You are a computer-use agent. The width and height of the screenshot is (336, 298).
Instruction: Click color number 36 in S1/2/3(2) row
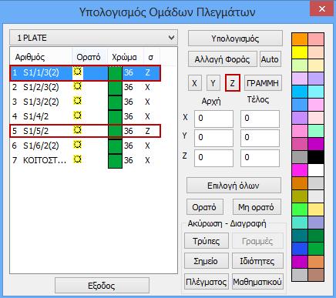(x=129, y=87)
